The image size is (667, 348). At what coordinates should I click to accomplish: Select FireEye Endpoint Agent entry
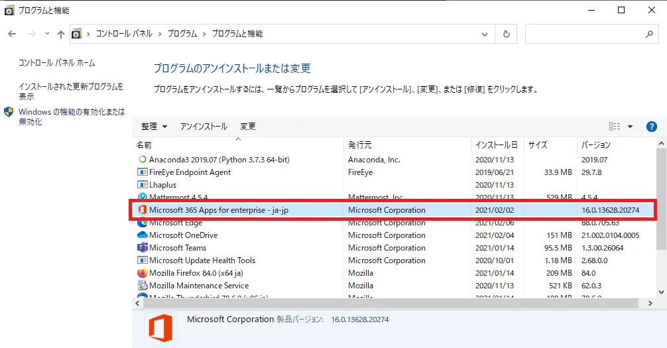tap(190, 172)
